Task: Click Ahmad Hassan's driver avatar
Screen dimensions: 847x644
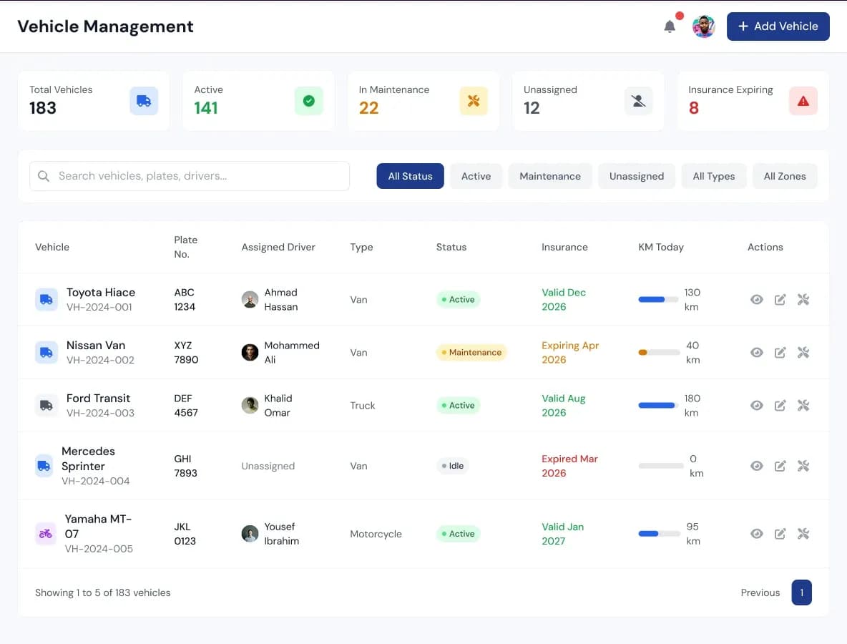Action: click(x=250, y=299)
